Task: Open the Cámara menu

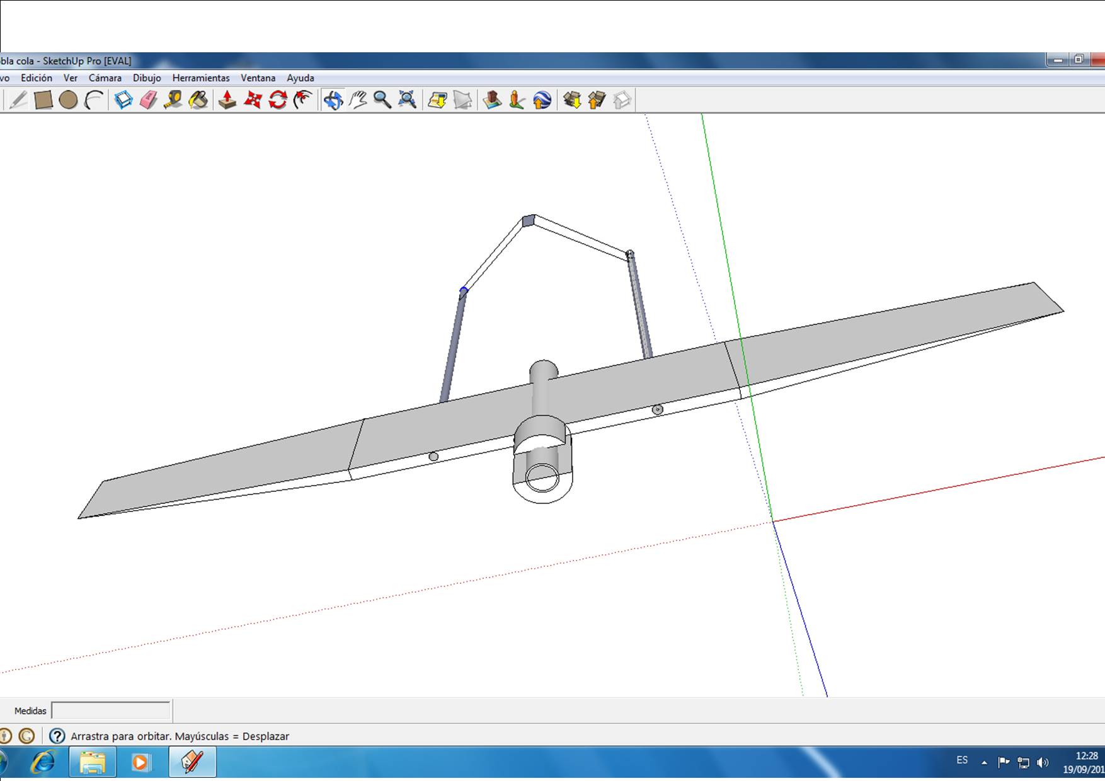Action: tap(105, 78)
